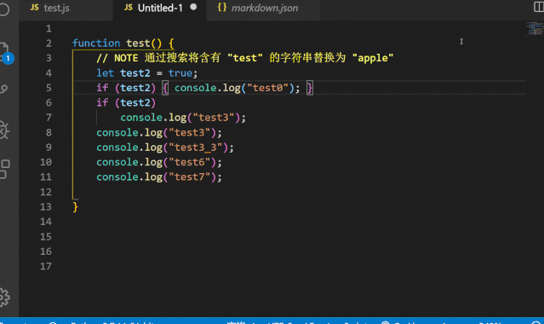Open the Extensions view icon
The height and width of the screenshot is (324, 544).
pos(5,169)
